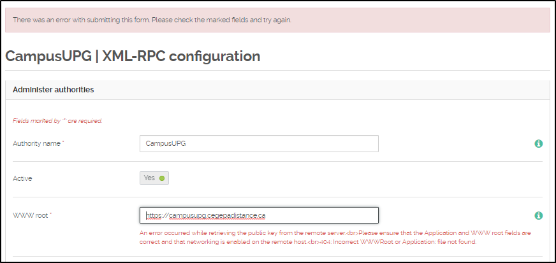The width and height of the screenshot is (556, 263).
Task: Click the asterisk beside WWW root
Action: click(x=50, y=215)
